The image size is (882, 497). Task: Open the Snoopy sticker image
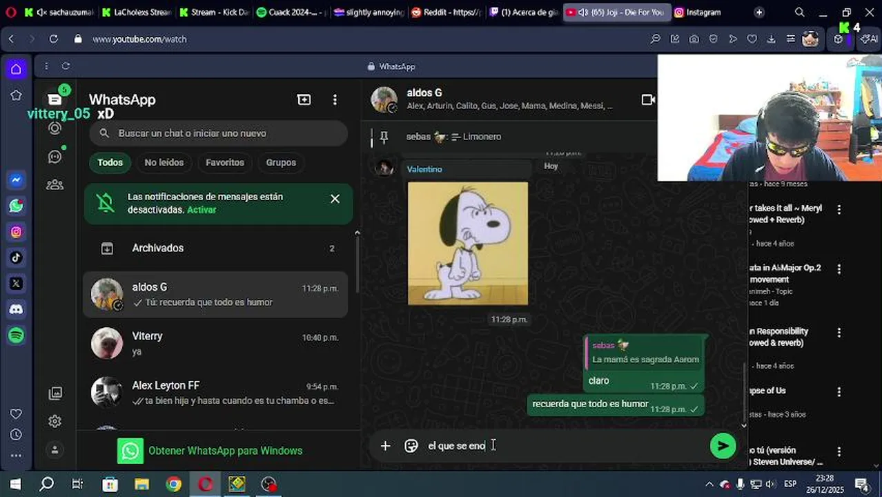pos(468,243)
